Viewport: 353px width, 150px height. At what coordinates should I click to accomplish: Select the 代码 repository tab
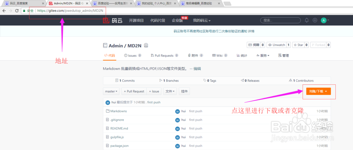(x=110, y=55)
